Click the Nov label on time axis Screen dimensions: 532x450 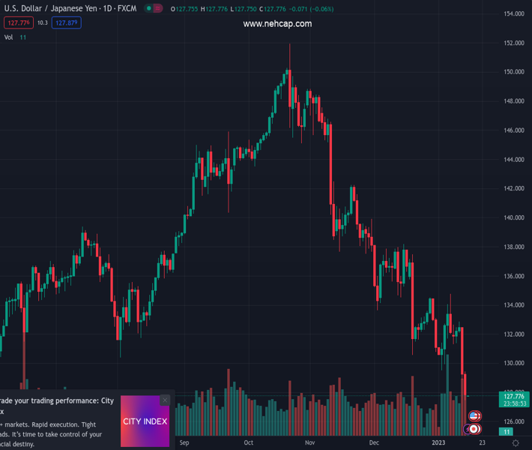(x=309, y=442)
